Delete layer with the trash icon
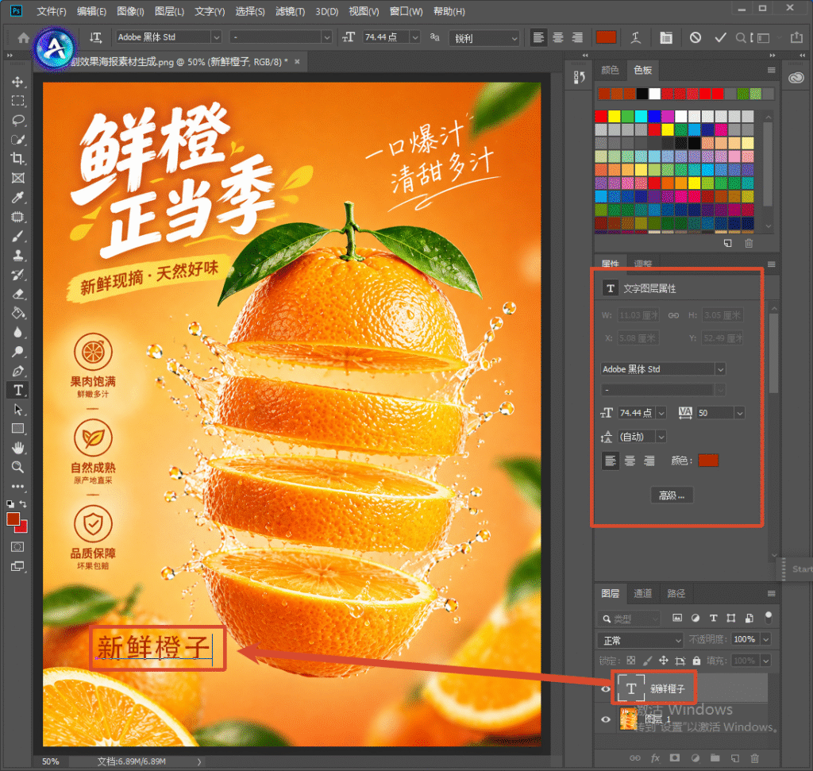Screen dimensions: 813x771 point(755,758)
